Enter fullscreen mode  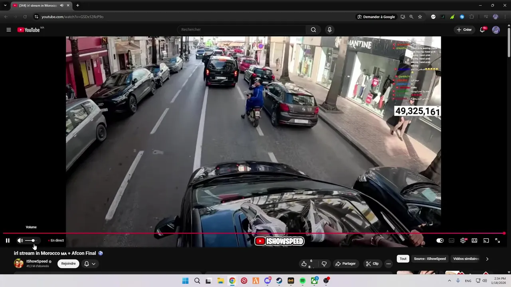(497, 240)
